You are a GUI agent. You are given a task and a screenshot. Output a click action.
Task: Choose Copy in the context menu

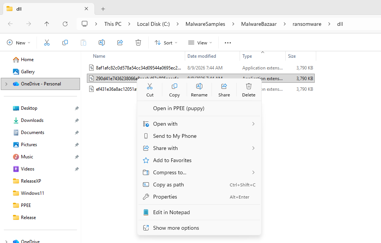[174, 90]
